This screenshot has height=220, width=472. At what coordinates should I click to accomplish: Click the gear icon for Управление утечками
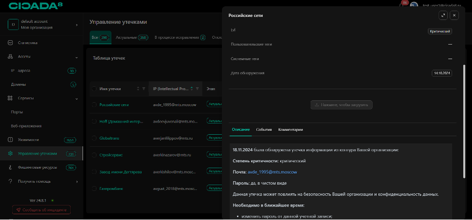point(10,154)
